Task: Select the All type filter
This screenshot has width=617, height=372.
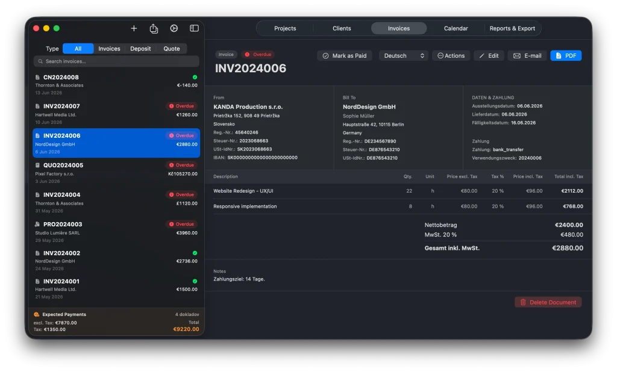Action: (x=78, y=49)
